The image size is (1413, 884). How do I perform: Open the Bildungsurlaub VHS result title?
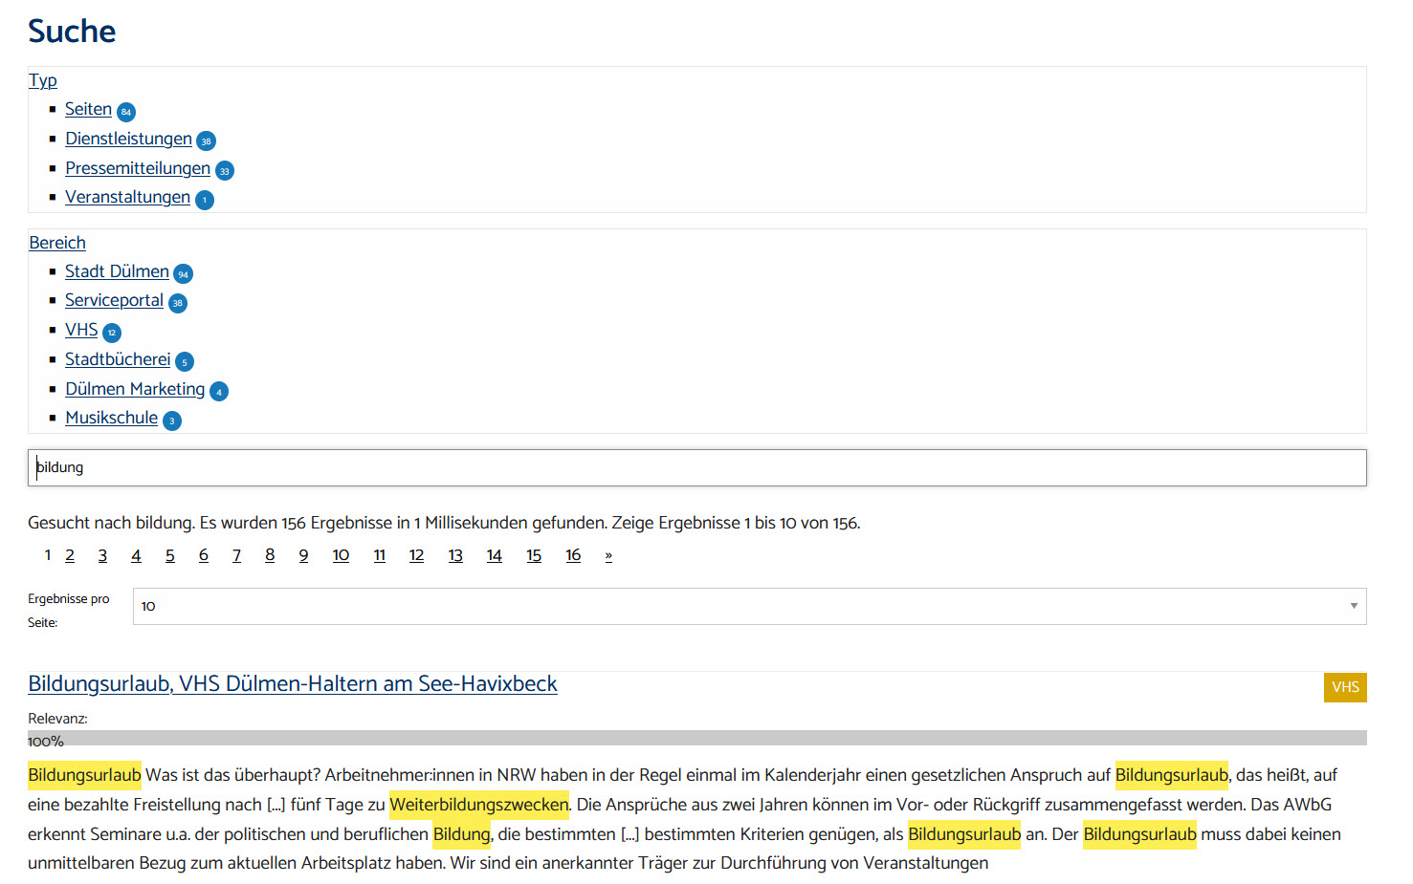(292, 684)
